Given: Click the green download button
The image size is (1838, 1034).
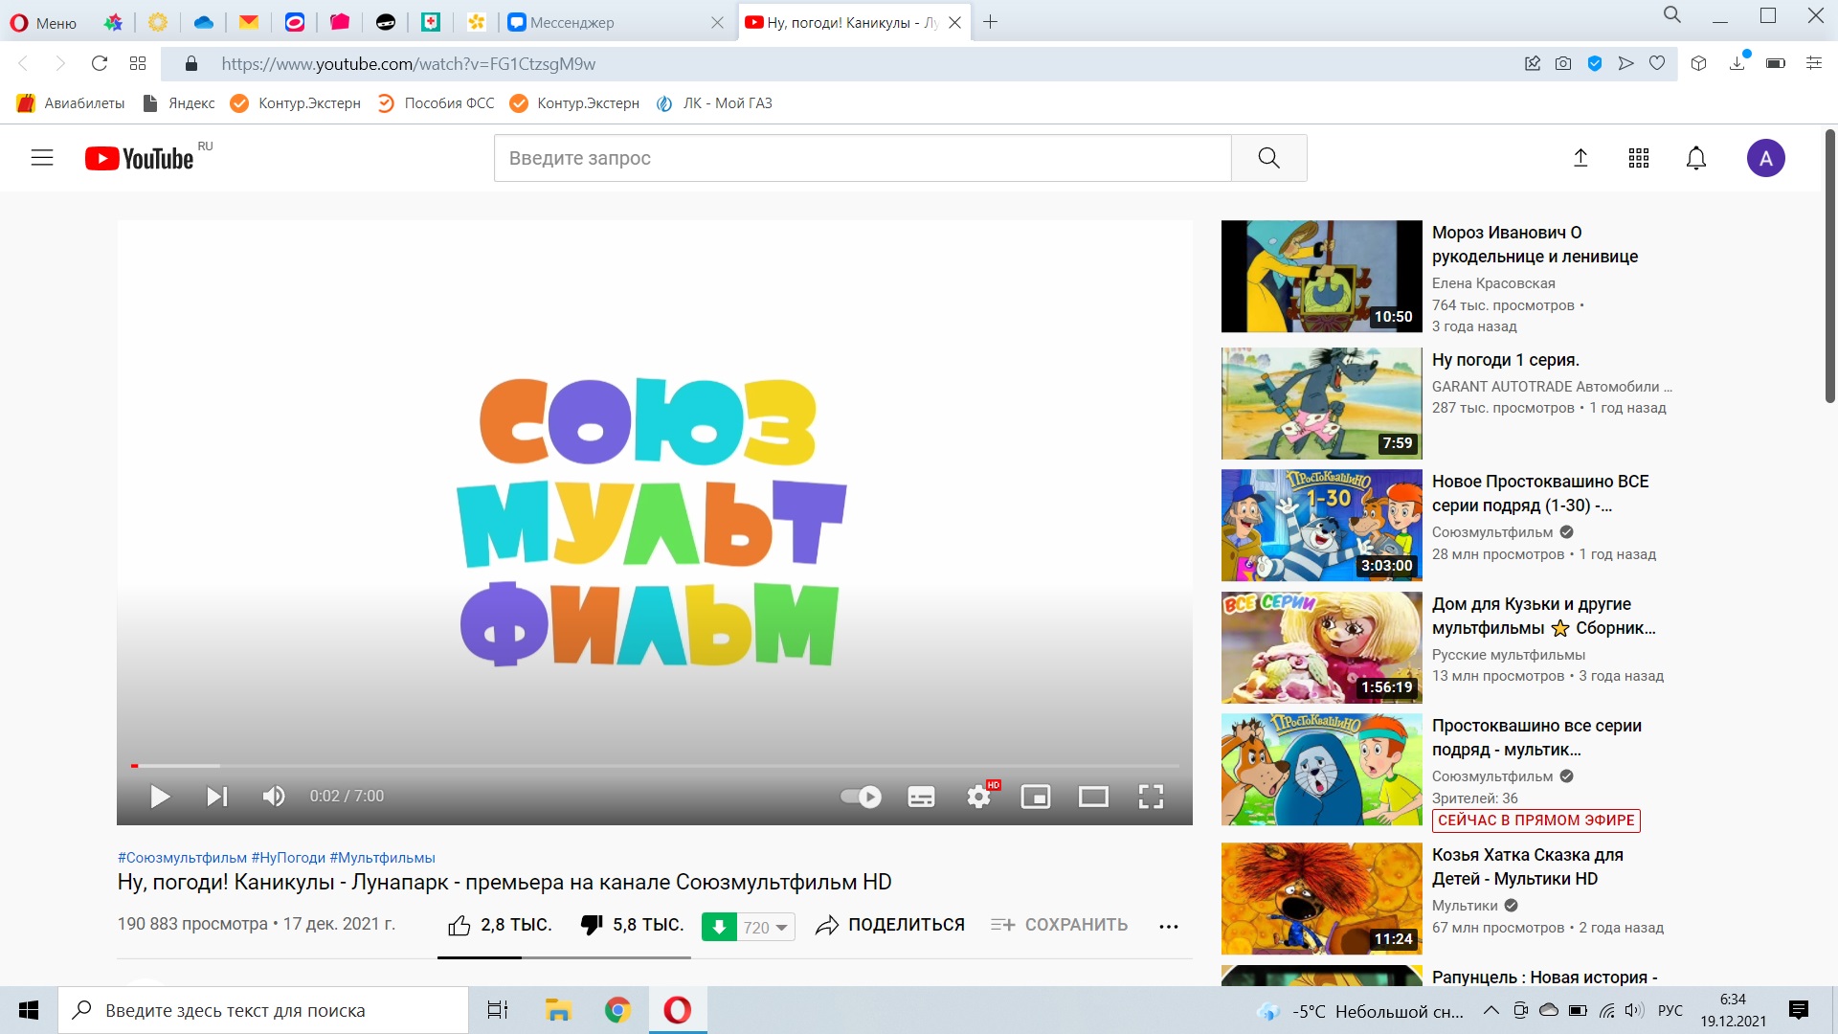Looking at the screenshot, I should [x=719, y=927].
